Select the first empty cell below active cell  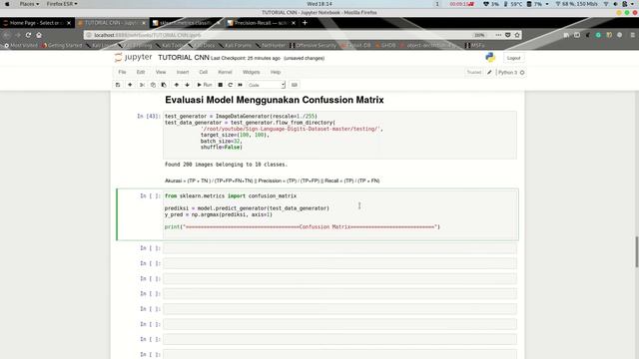339,248
